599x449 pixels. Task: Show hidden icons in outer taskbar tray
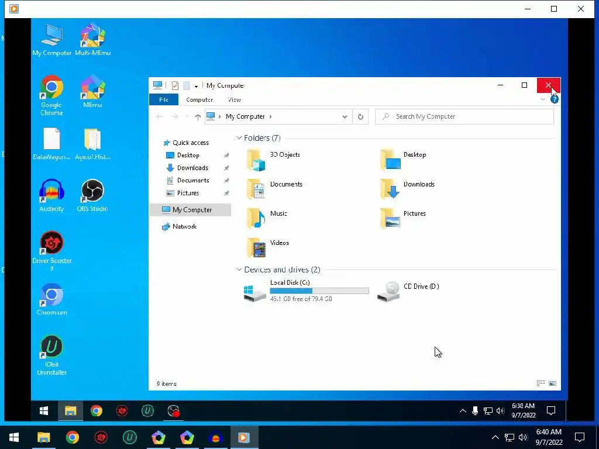[x=495, y=437]
